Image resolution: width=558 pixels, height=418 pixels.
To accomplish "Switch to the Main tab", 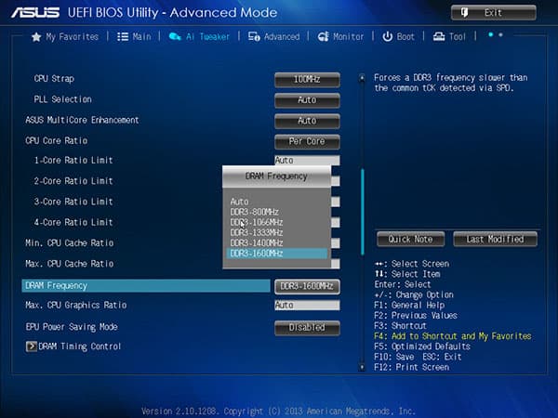I will point(134,36).
